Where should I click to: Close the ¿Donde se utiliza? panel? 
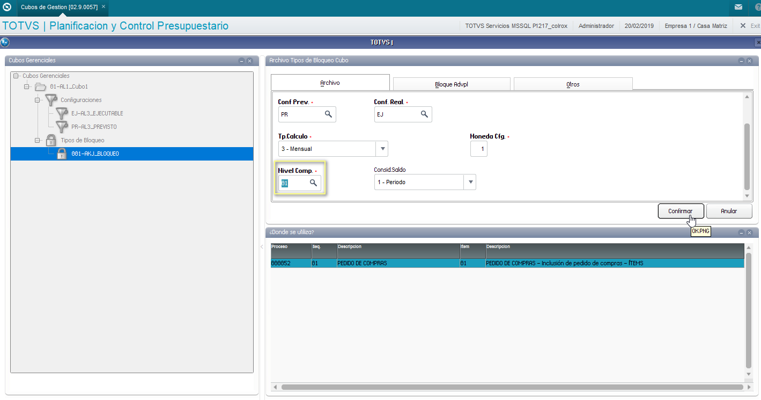(x=749, y=232)
